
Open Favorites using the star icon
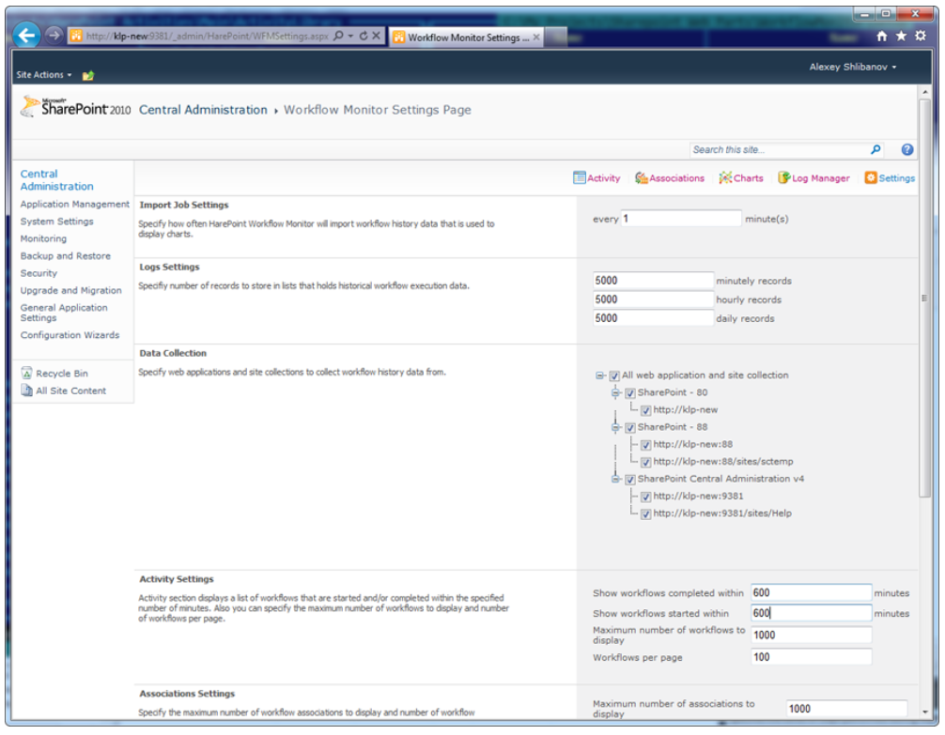(901, 37)
